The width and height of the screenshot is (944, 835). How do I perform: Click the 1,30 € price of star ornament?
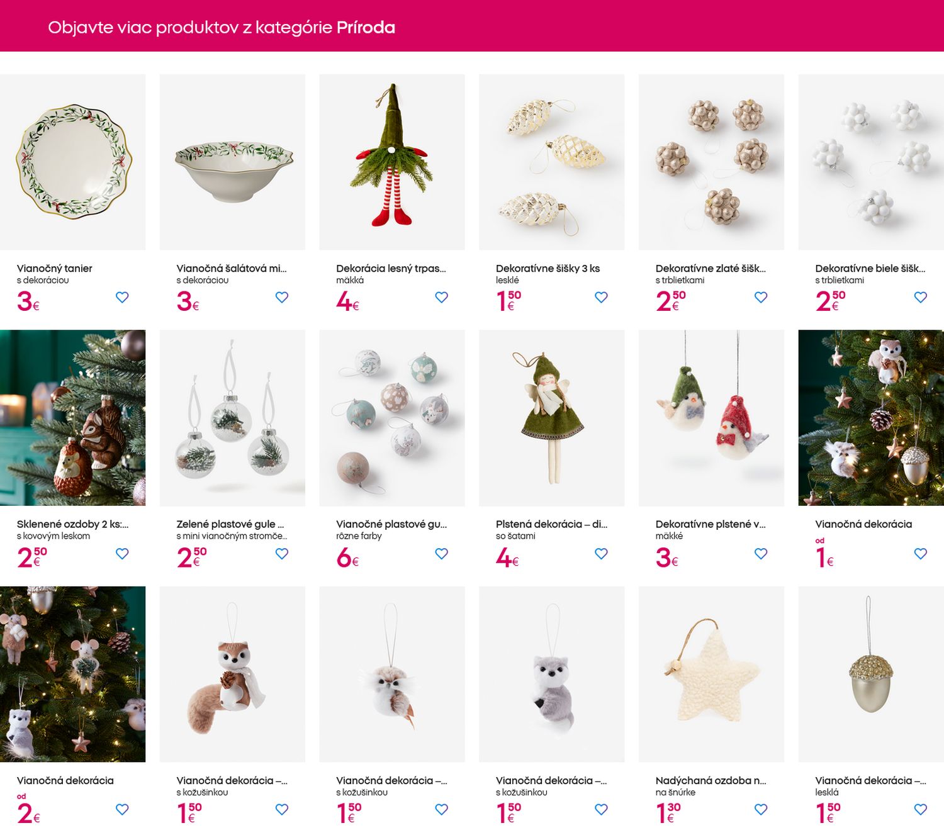click(668, 812)
